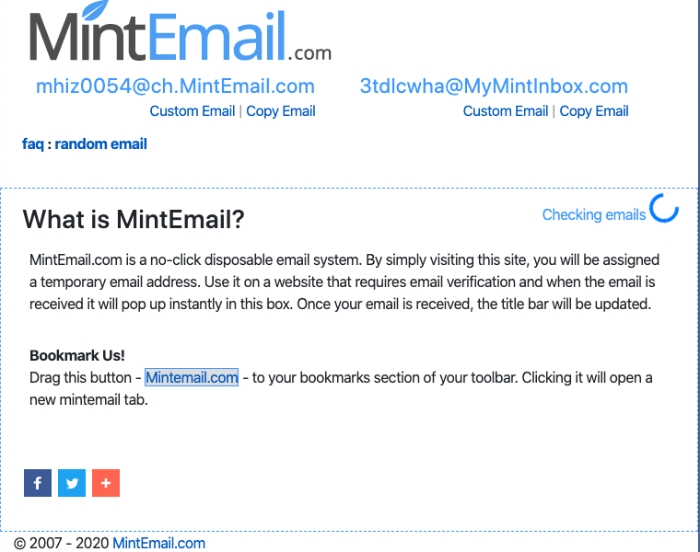The height and width of the screenshot is (552, 700).
Task: Click the mint leaf in the logo
Action: 95,12
